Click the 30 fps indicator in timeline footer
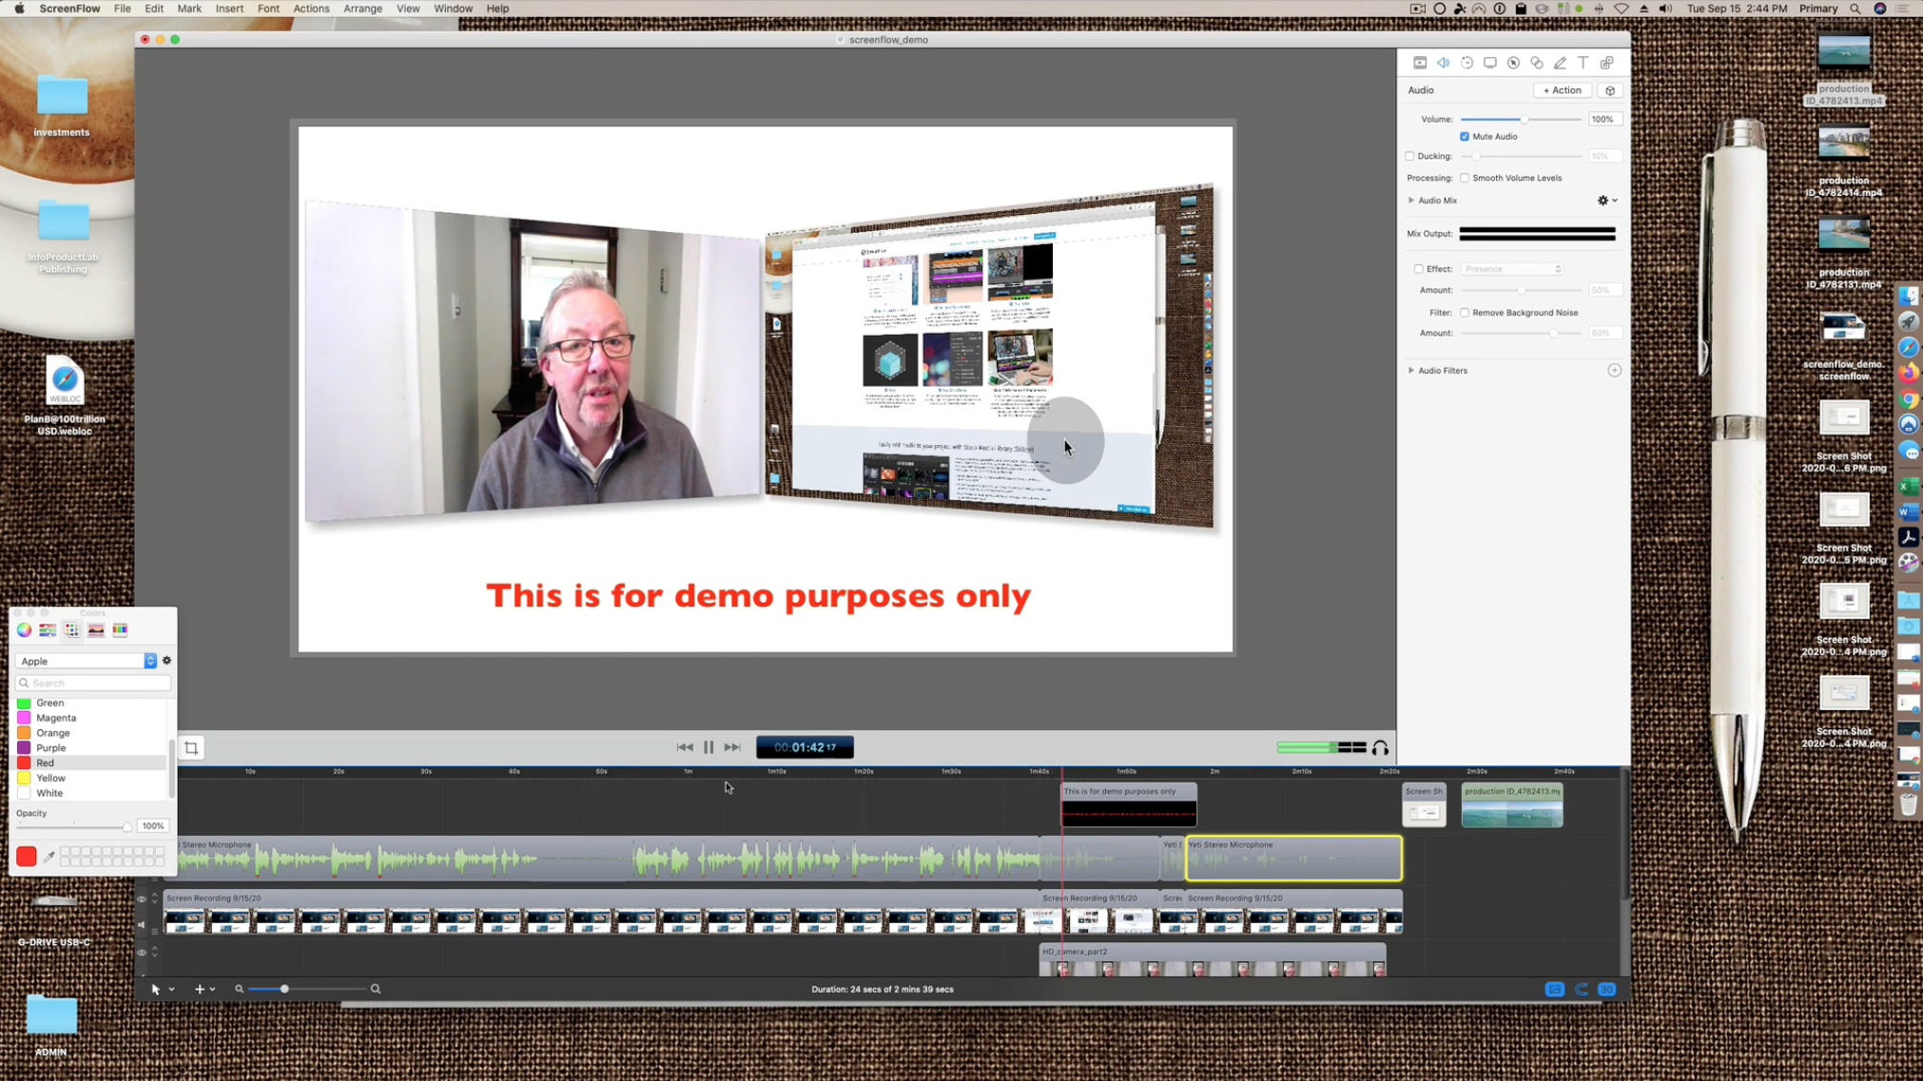This screenshot has height=1081, width=1923. coord(1606,990)
